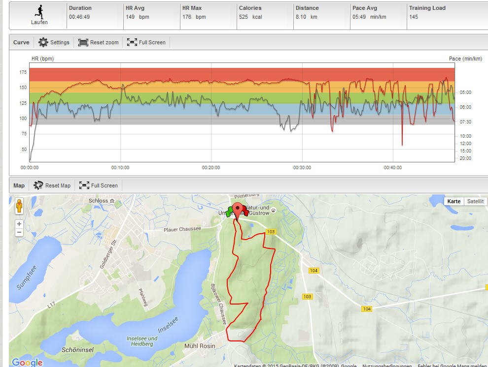Click the Reset zoom icon
This screenshot has height=367, width=488.
83,42
